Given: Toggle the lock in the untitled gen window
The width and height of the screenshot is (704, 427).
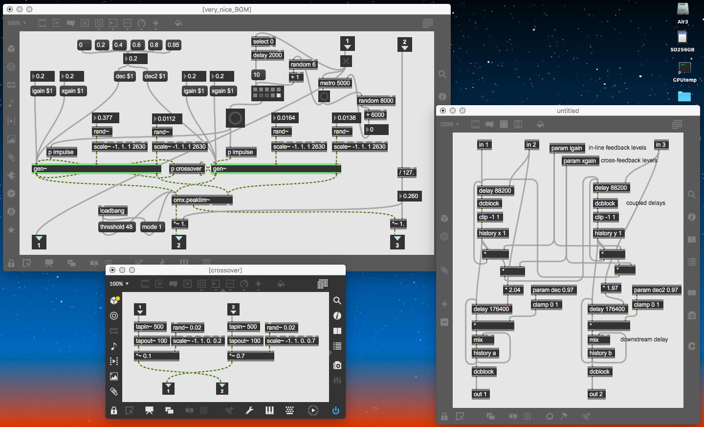Looking at the screenshot, I should [444, 416].
